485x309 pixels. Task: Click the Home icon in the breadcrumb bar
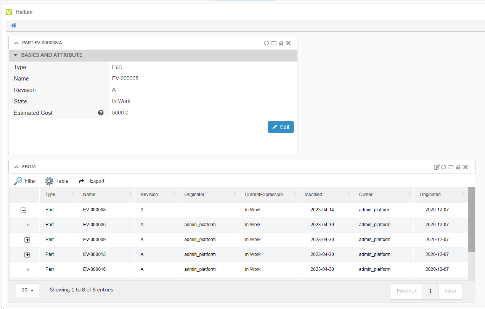(x=14, y=26)
